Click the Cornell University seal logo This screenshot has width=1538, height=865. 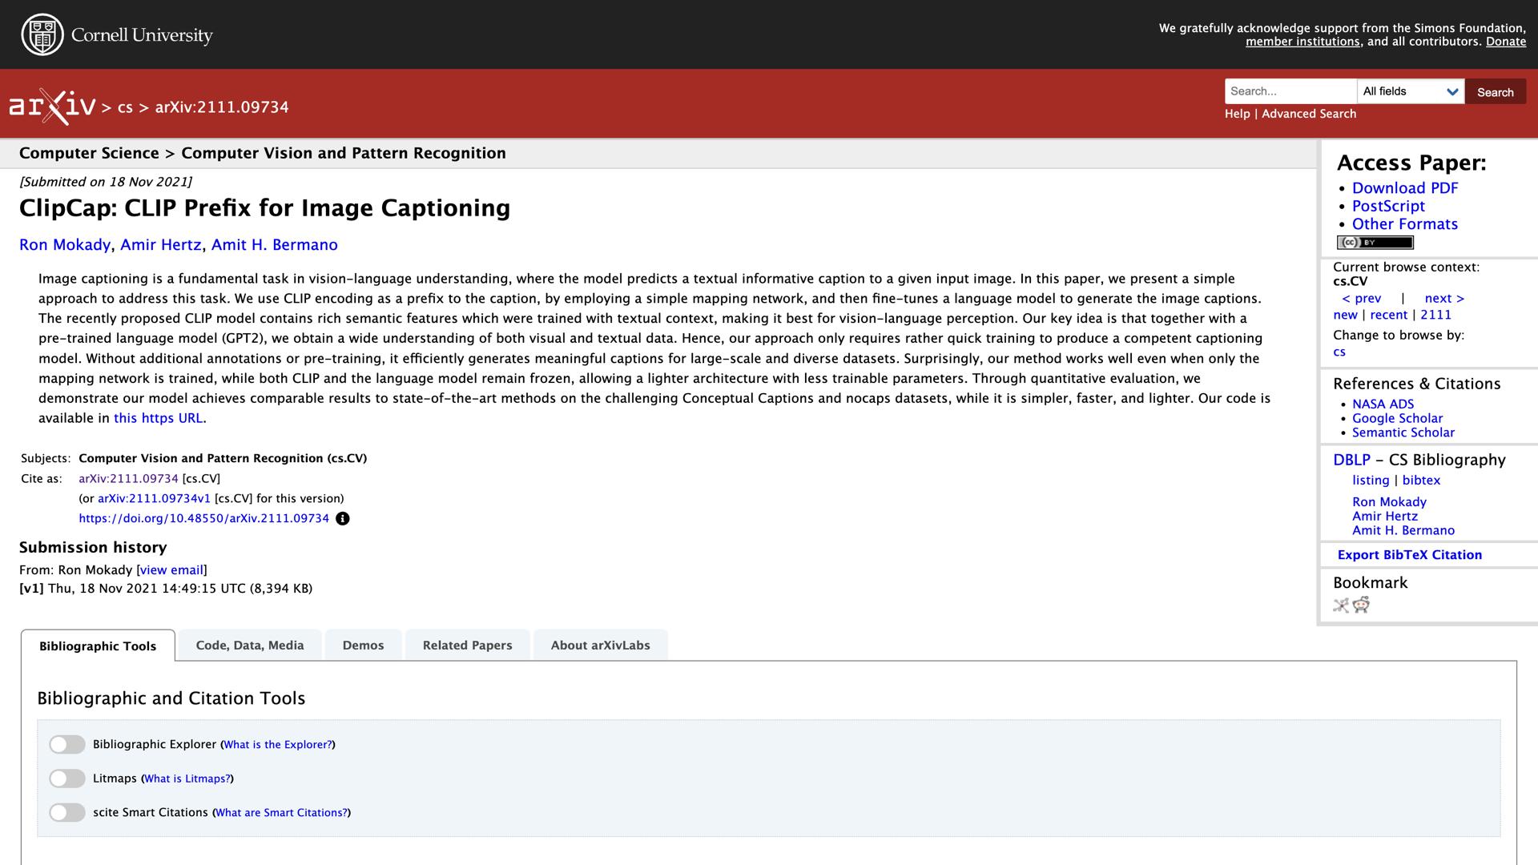42,35
